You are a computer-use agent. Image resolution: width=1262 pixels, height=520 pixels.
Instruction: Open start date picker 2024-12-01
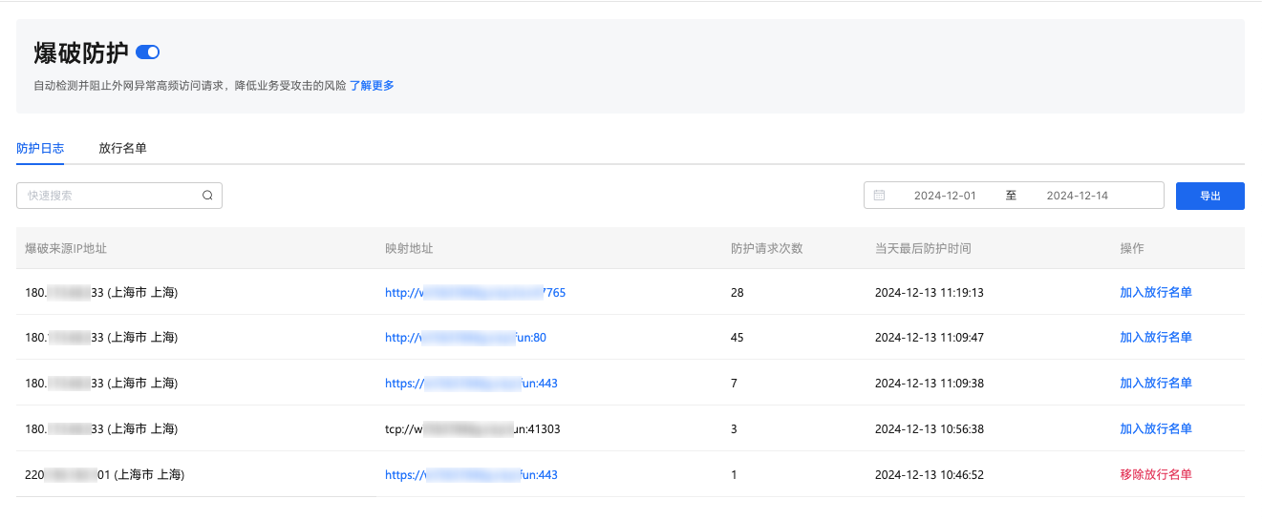944,196
